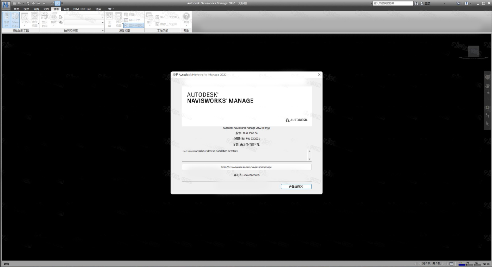Toggle the 导航栏 navigation bar button
492x267 pixels.
pyautogui.click(x=7, y=20)
